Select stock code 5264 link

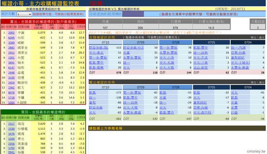pos(11,102)
